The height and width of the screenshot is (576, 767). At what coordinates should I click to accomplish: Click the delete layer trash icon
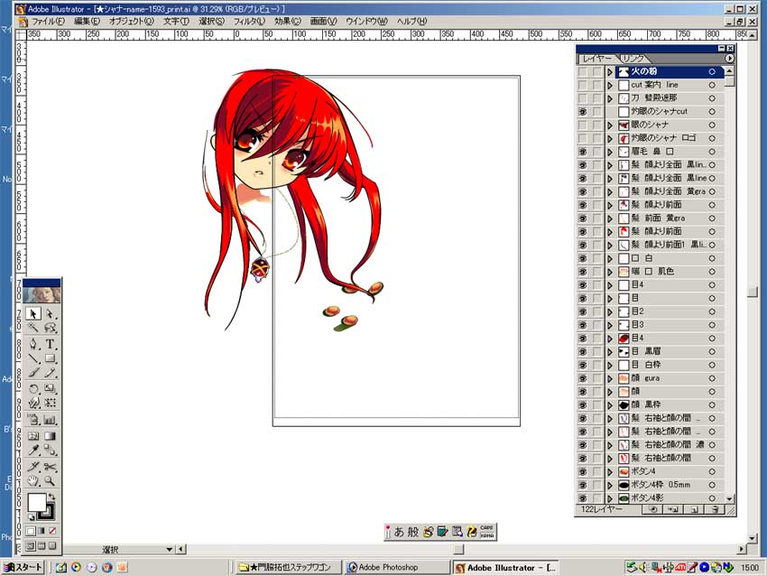tap(716, 509)
